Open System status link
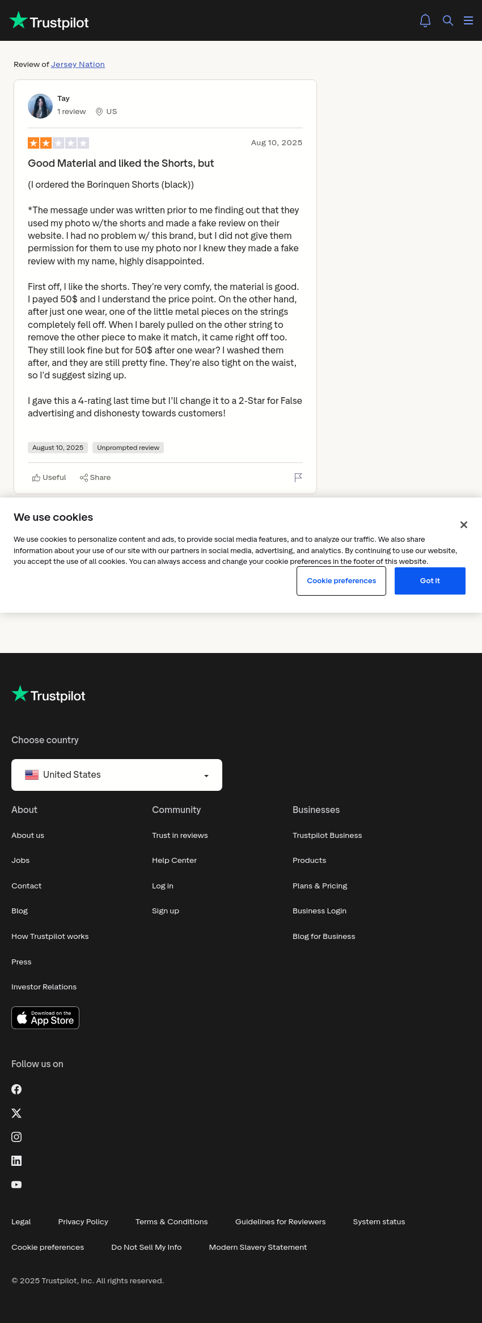 coord(379,1222)
